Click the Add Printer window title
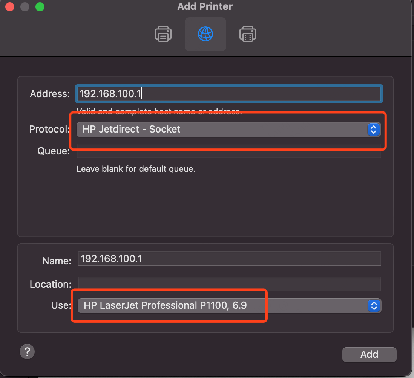 205,6
